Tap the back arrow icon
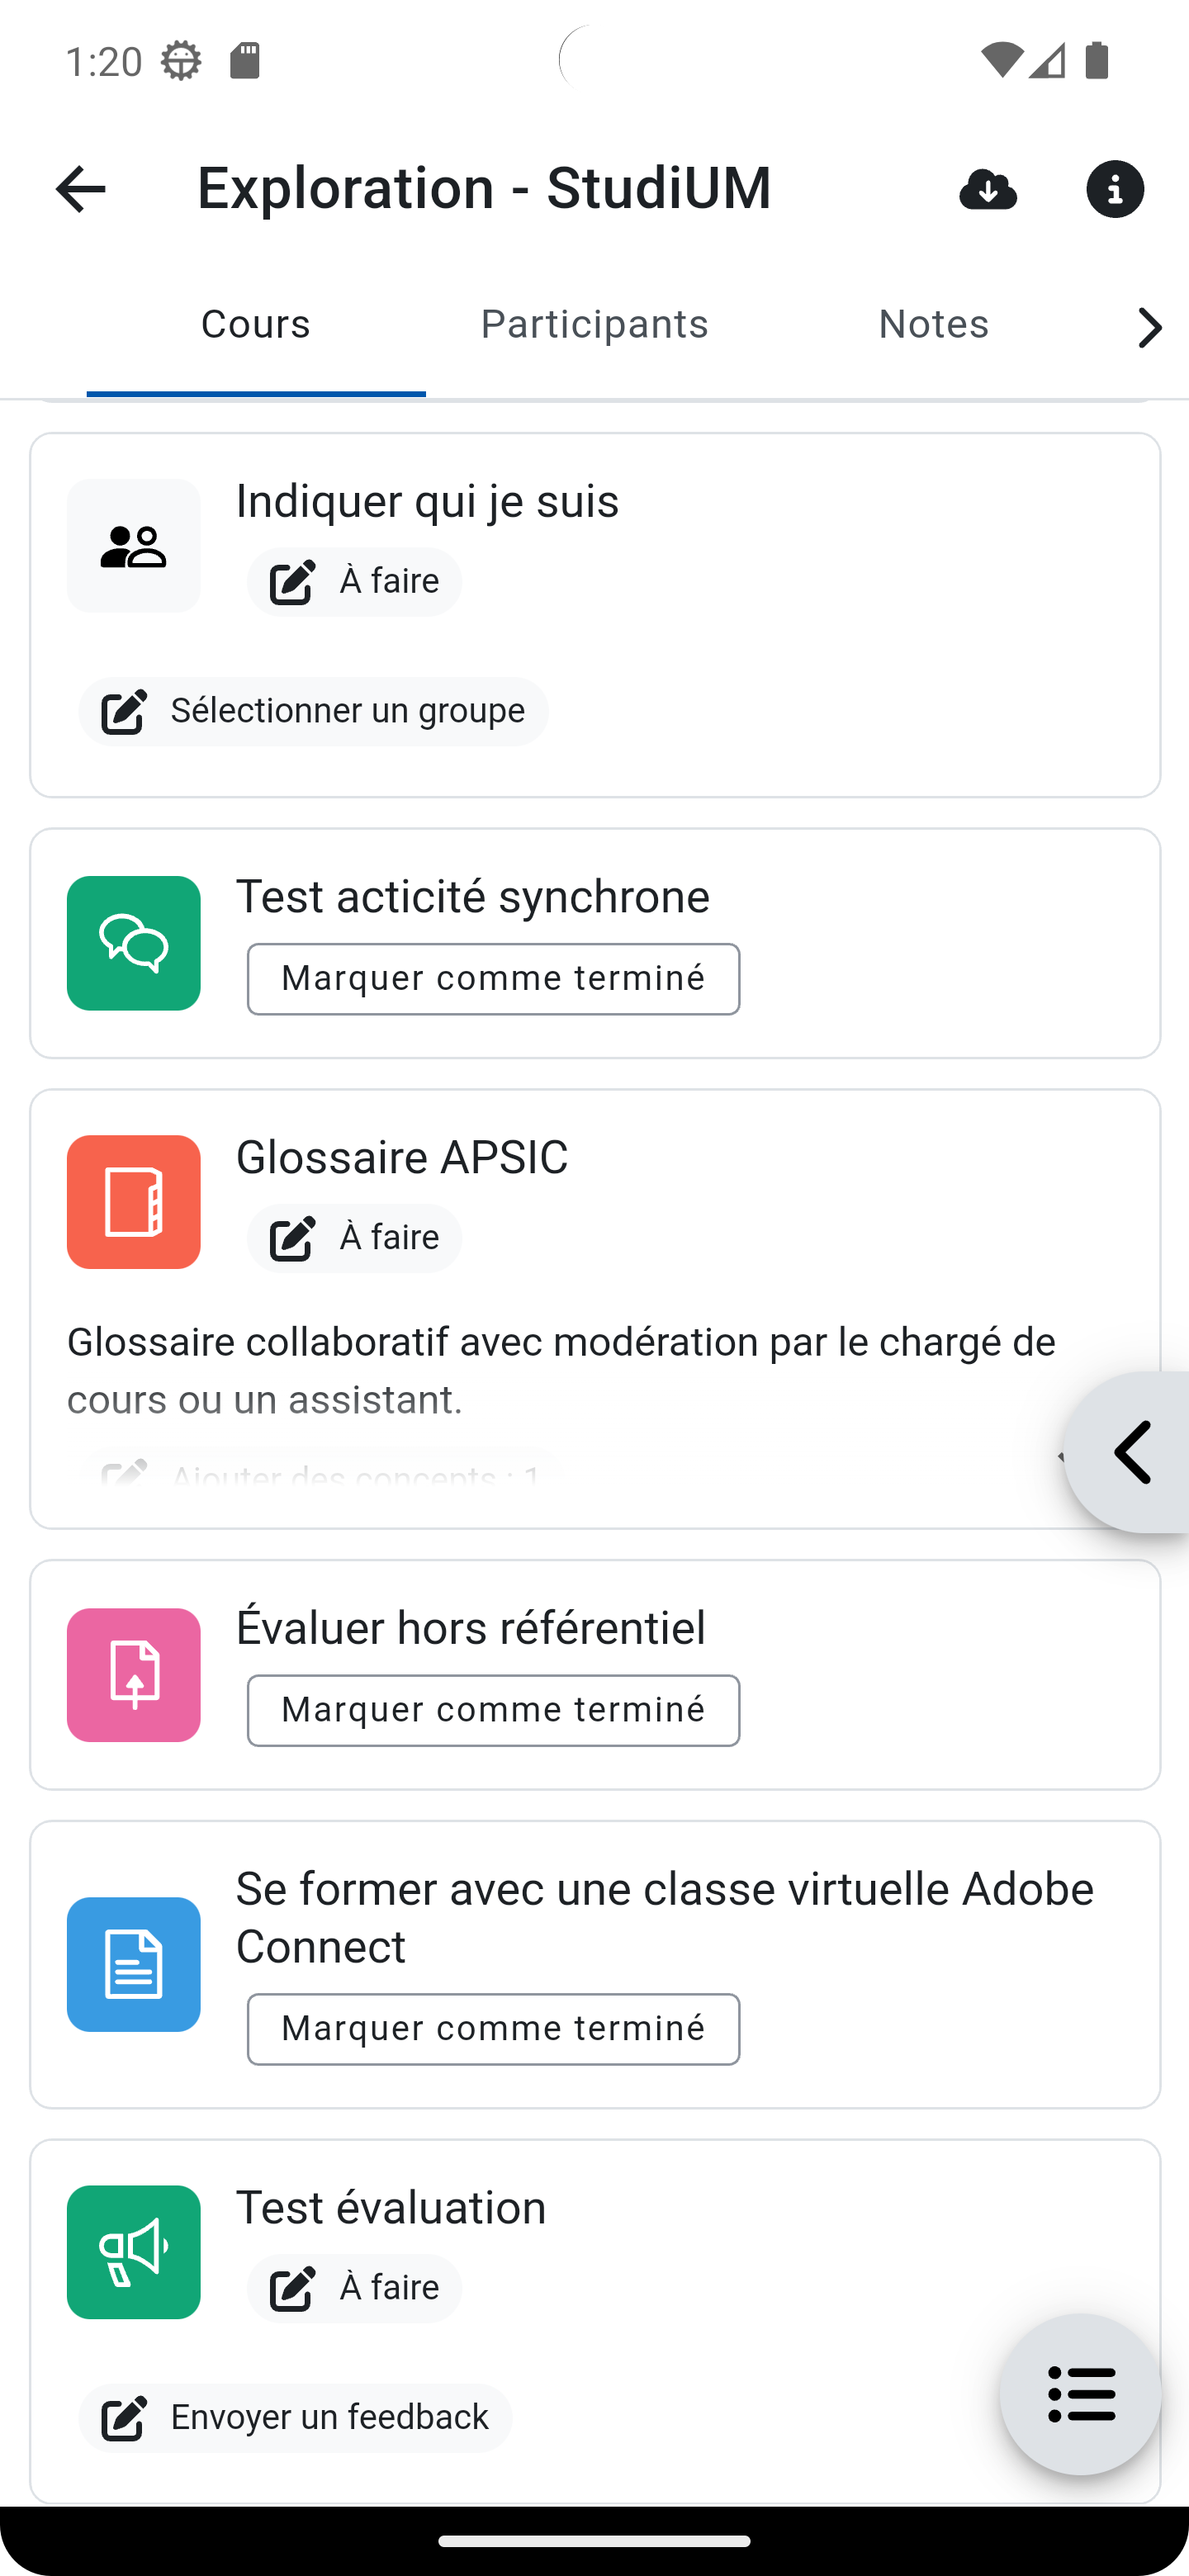This screenshot has width=1189, height=2576. point(81,189)
